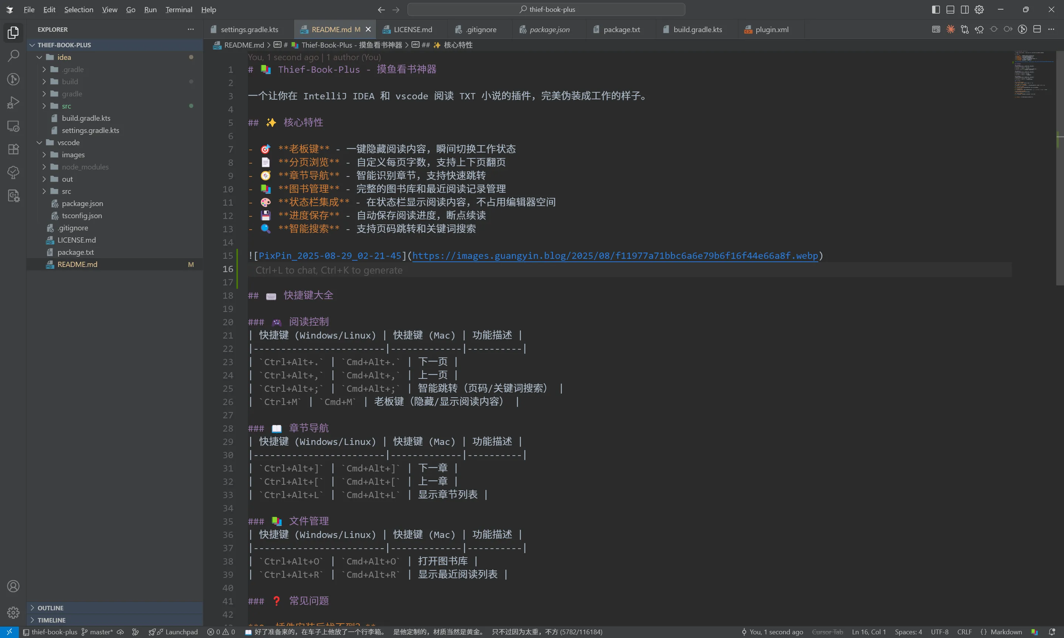Change indentation via Spaces: 4
This screenshot has height=638, width=1064.
tap(908, 632)
